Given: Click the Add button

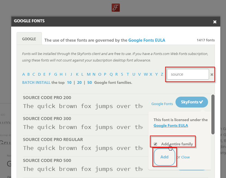Looking at the screenshot, I should click(x=164, y=157).
